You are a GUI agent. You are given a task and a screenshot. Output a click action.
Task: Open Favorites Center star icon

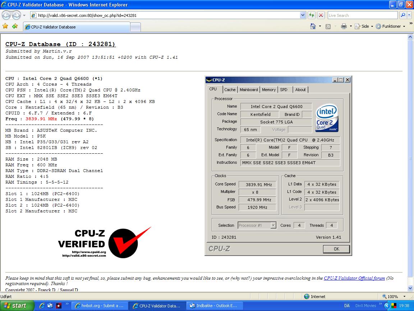5,26
